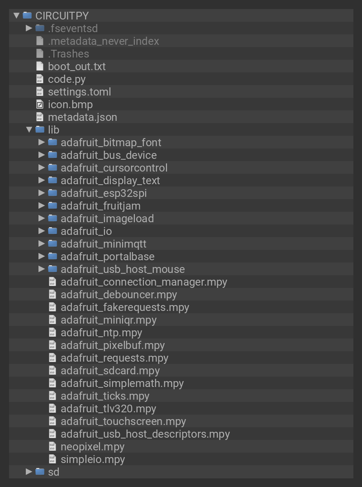362x487 pixels.
Task: Collapse the CIRCUITPY root folder
Action: pos(16,15)
